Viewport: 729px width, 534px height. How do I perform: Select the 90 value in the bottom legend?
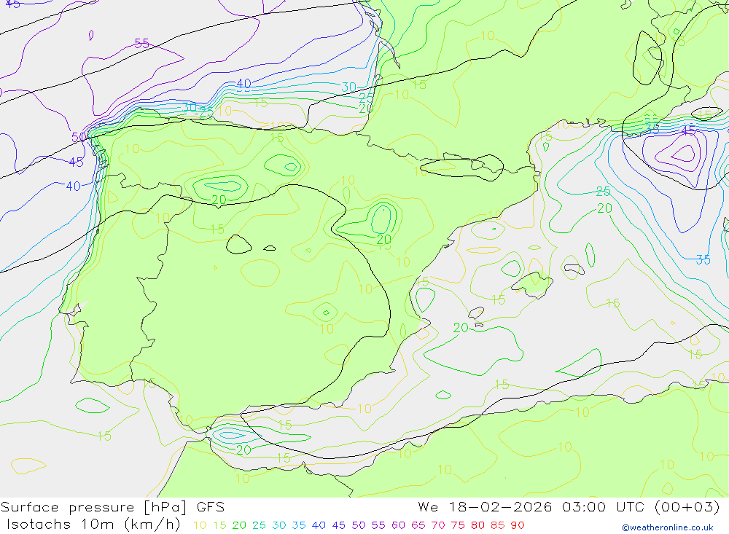coord(518,525)
